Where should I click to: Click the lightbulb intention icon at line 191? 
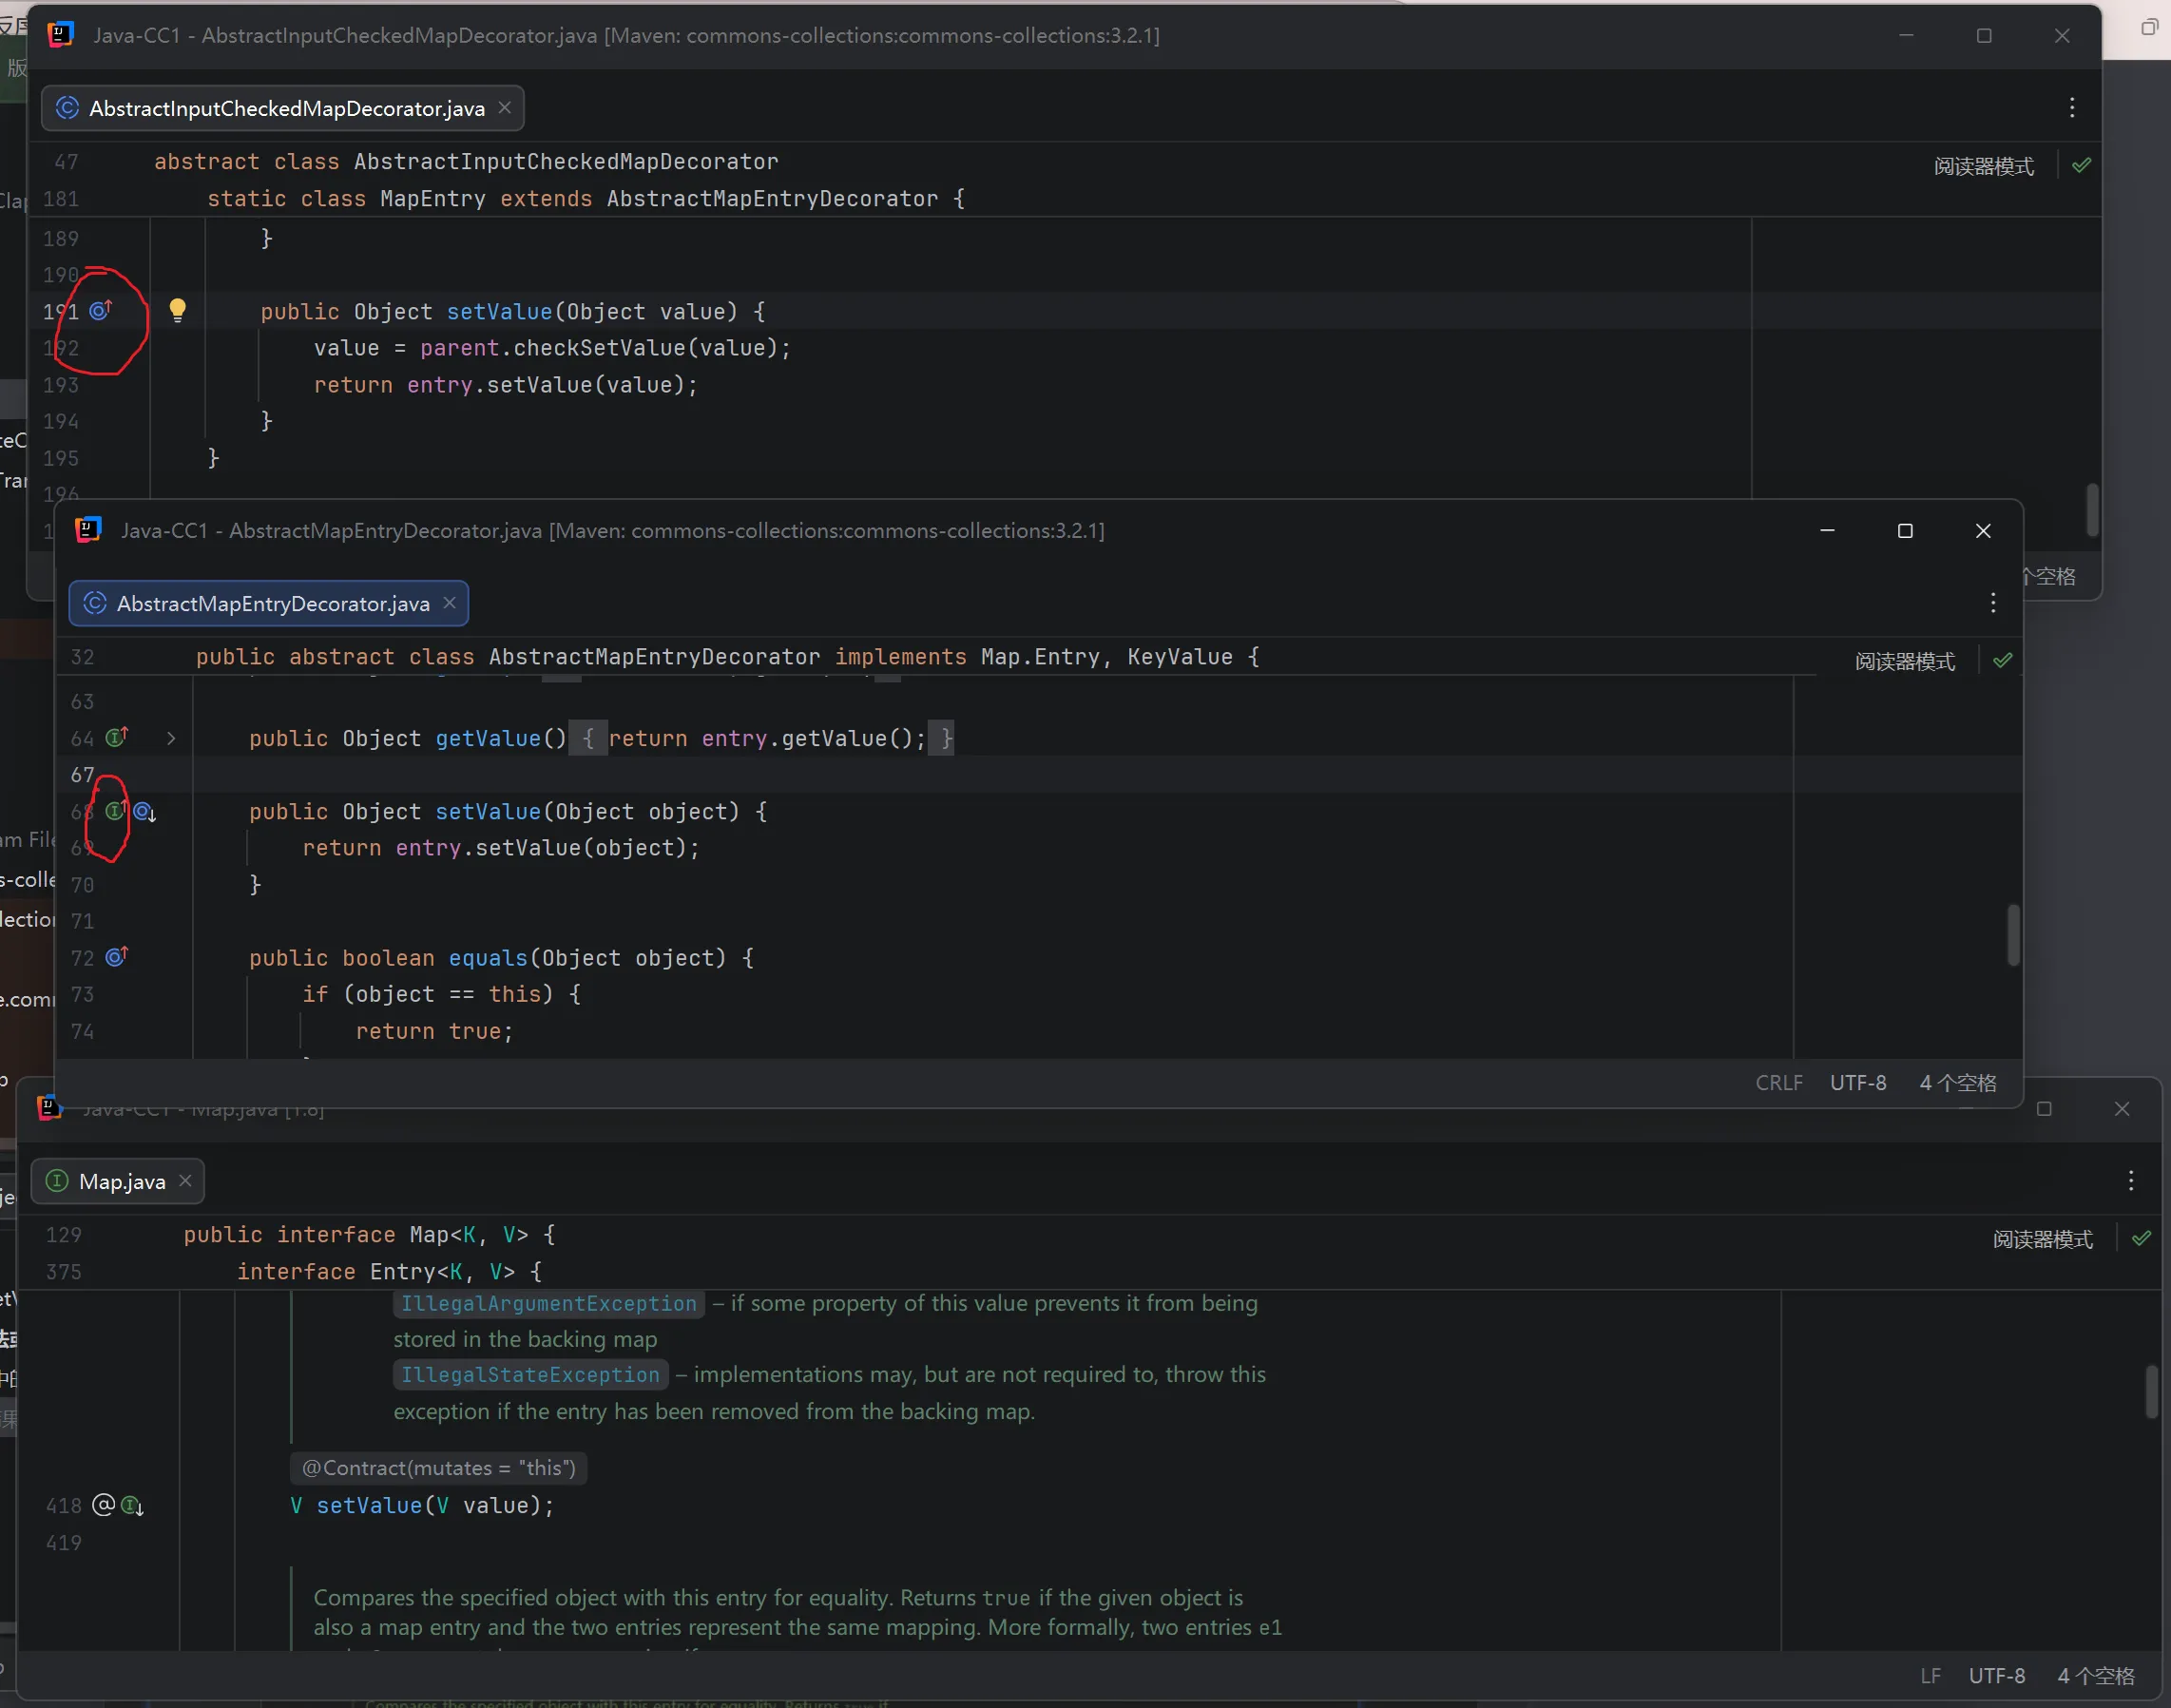tap(177, 310)
